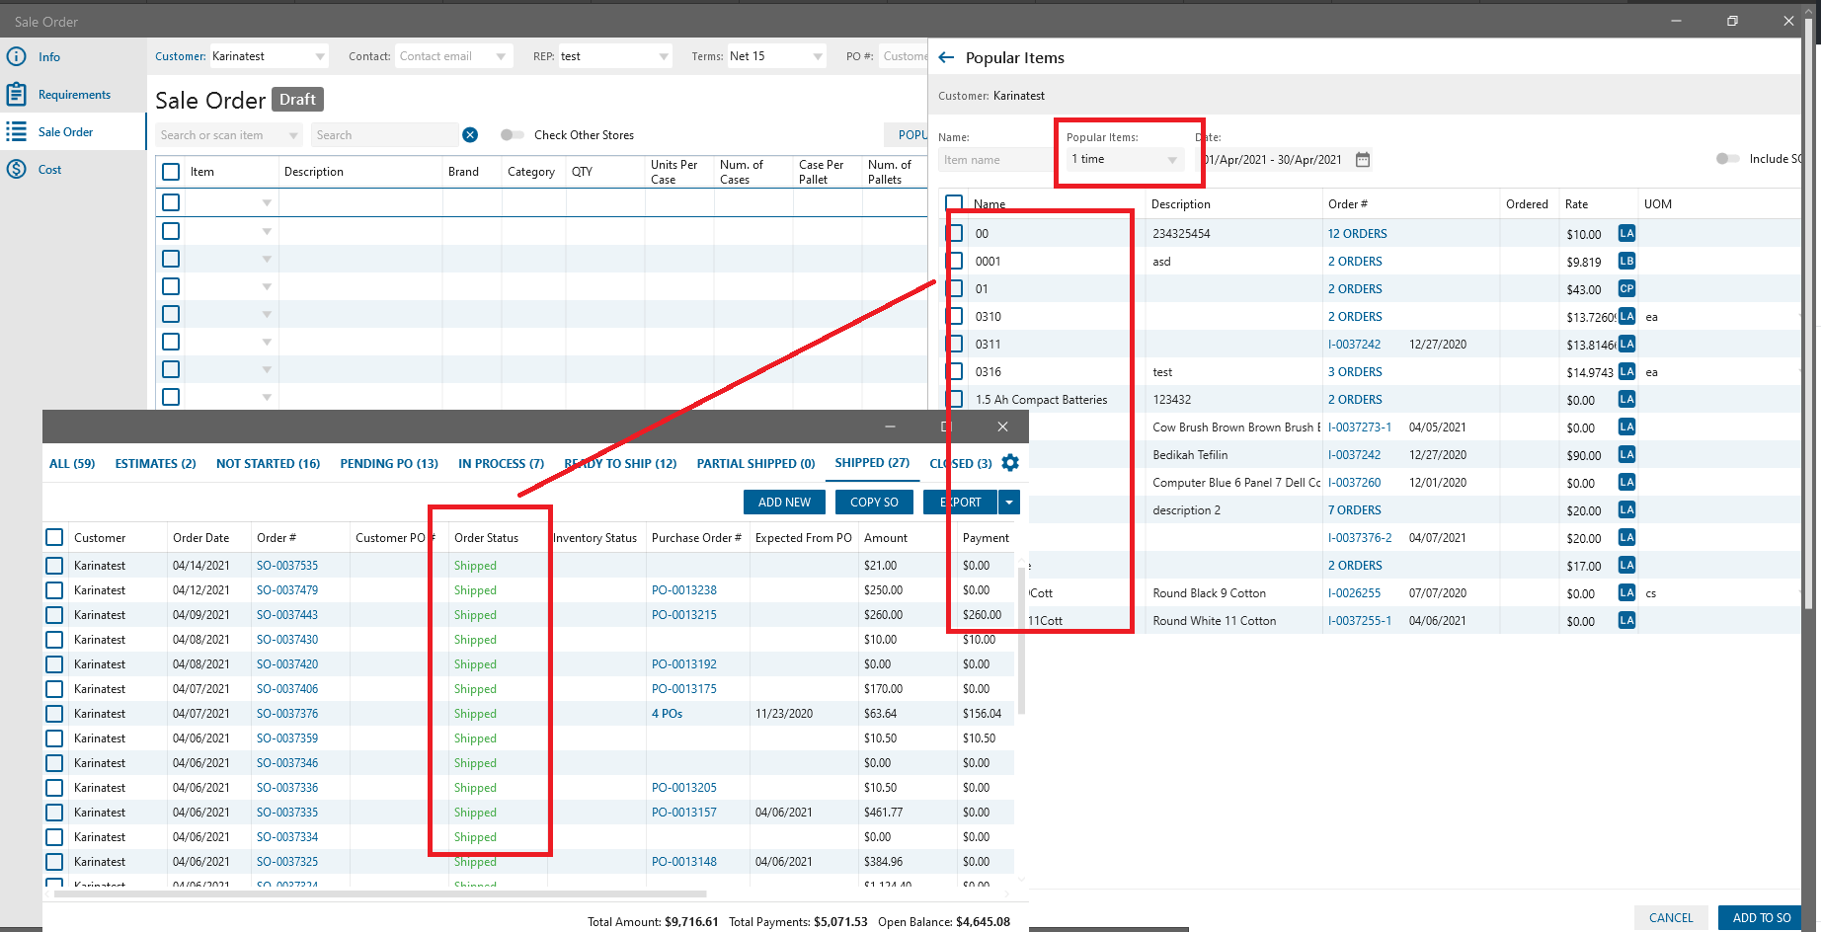1821x932 pixels.
Task: Select the SHIPPED (27) tab
Action: coord(872,462)
